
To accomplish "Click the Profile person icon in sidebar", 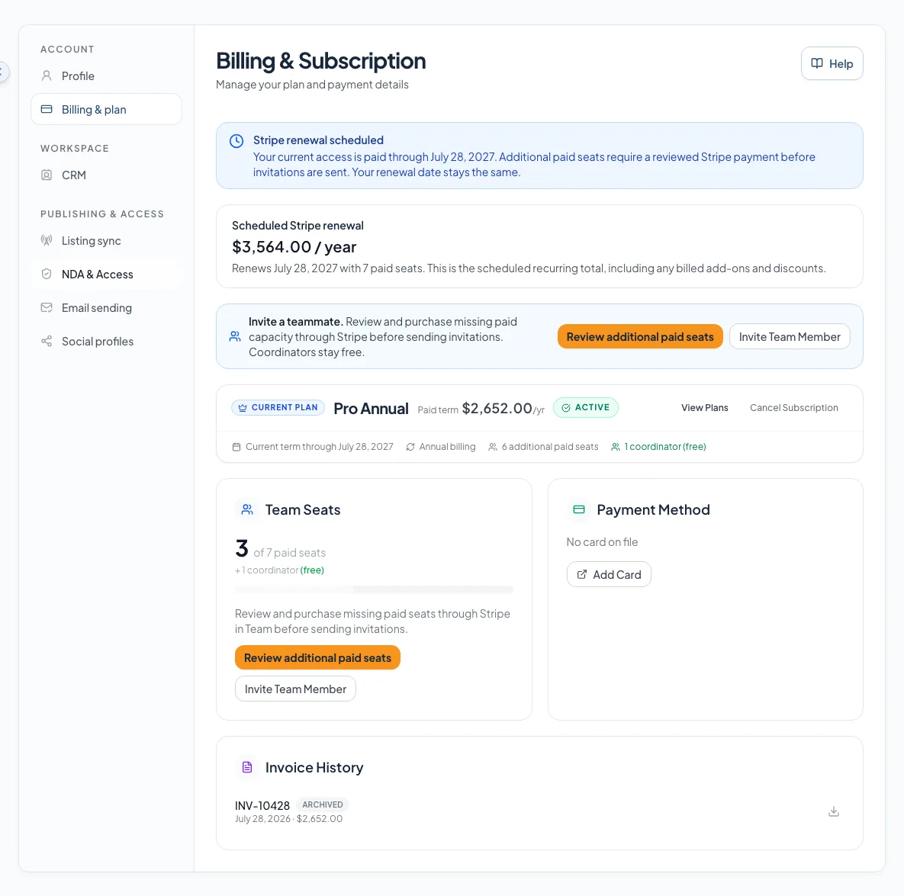I will click(47, 76).
